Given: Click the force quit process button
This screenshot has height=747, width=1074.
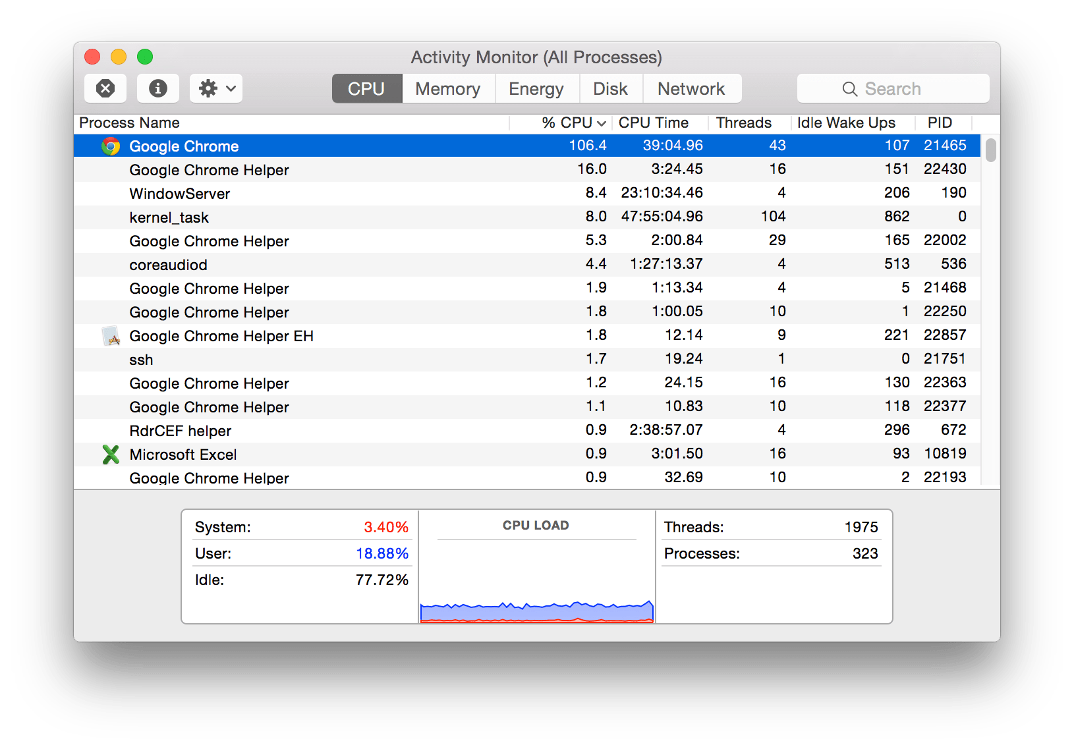Looking at the screenshot, I should pos(105,88).
